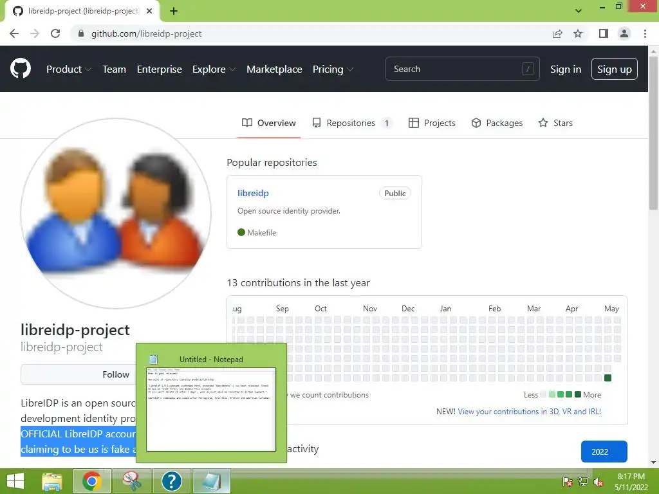Click '13 contributions in the last year' text

299,283
